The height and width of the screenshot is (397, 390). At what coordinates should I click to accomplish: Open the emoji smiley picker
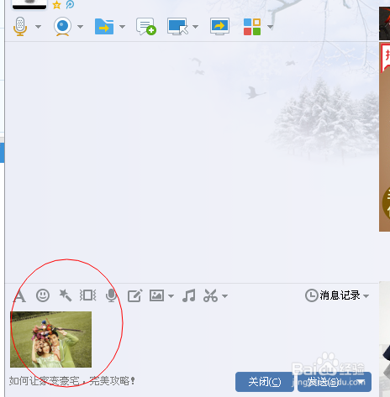[43, 295]
